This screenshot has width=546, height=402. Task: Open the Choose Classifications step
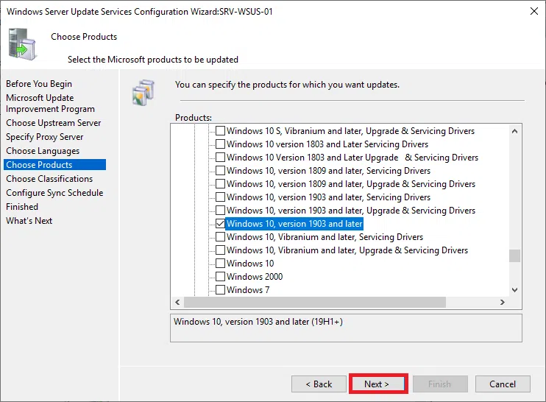coord(49,179)
